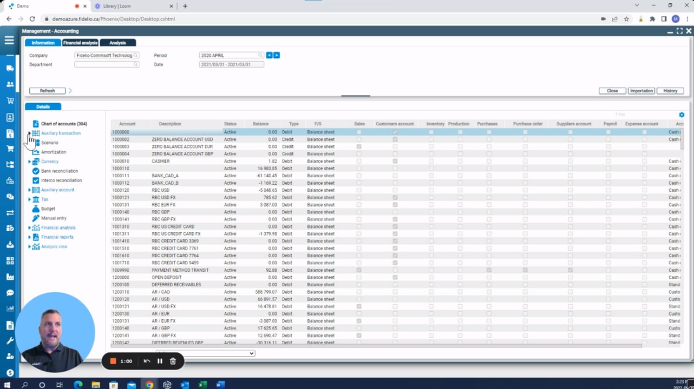Click the table horizontal scrollbar

(376, 346)
